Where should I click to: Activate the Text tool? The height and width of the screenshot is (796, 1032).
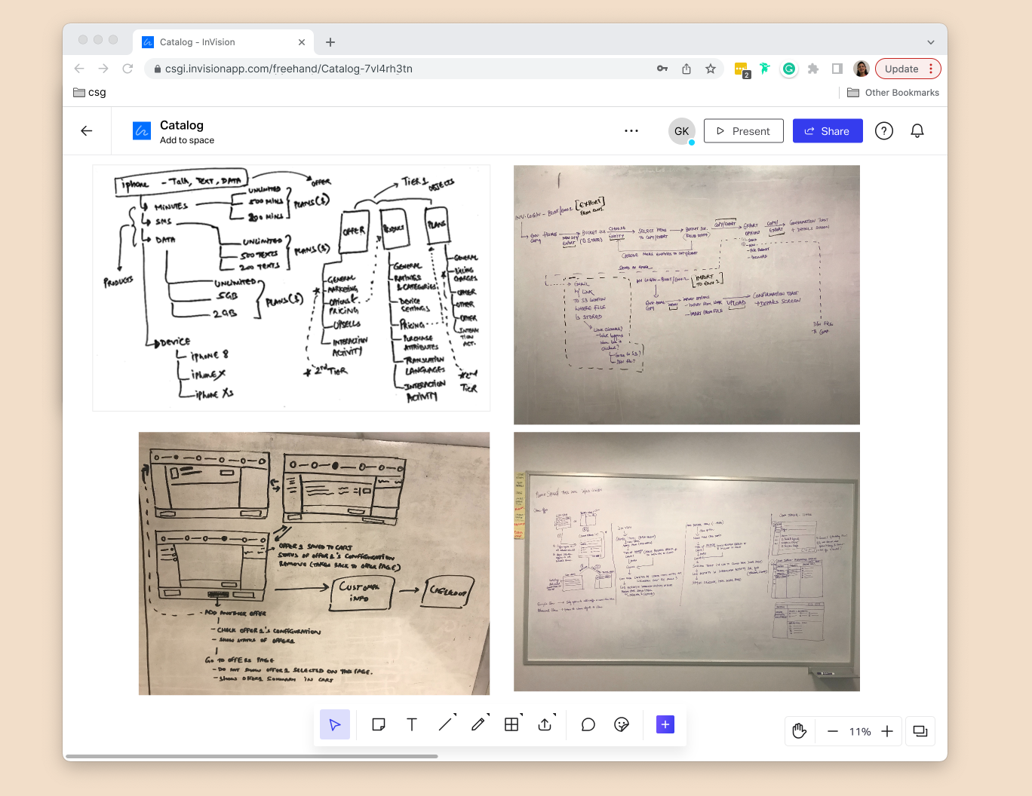click(412, 724)
